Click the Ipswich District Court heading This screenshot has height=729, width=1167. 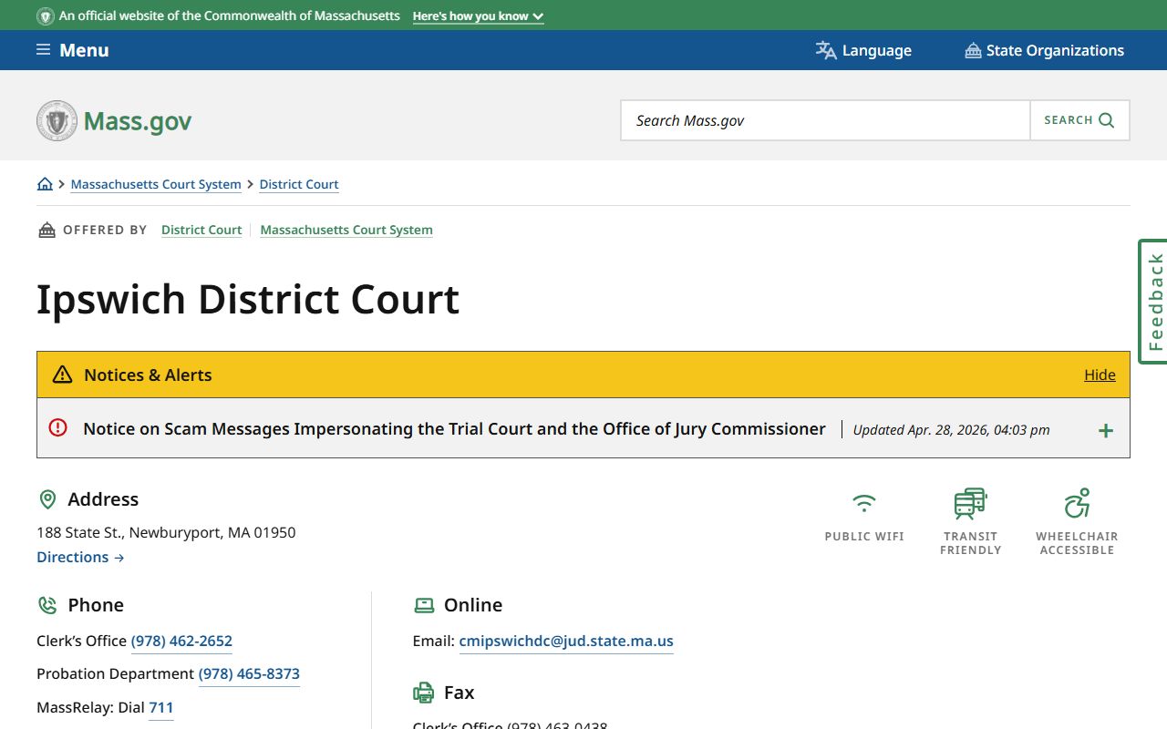tap(248, 299)
